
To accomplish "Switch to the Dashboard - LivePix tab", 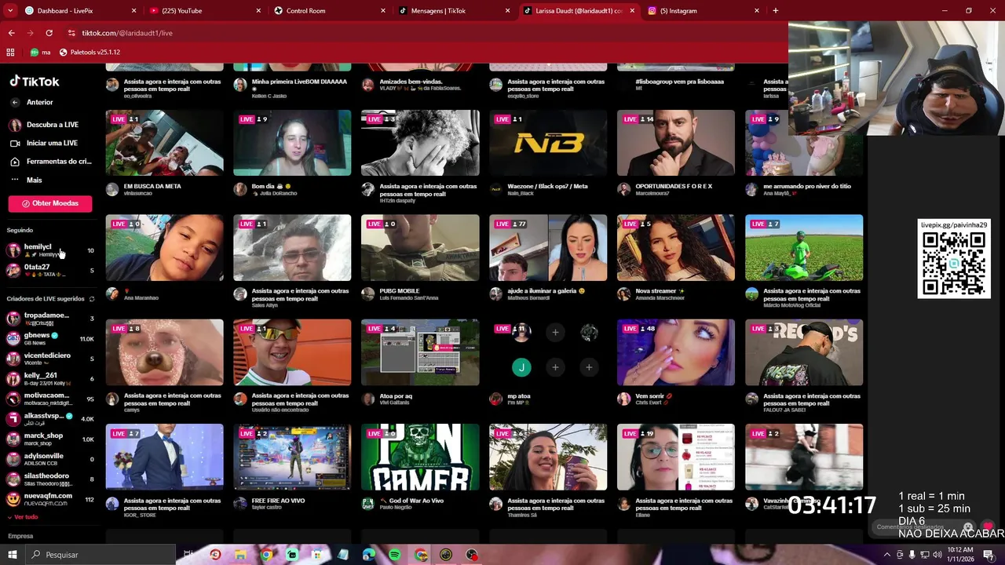I will (x=79, y=11).
